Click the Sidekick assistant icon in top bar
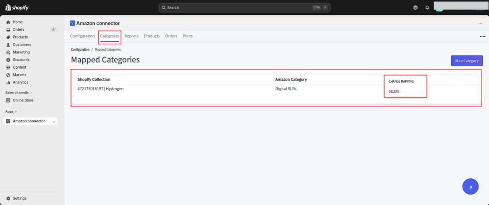The height and width of the screenshot is (205, 489). [x=415, y=8]
